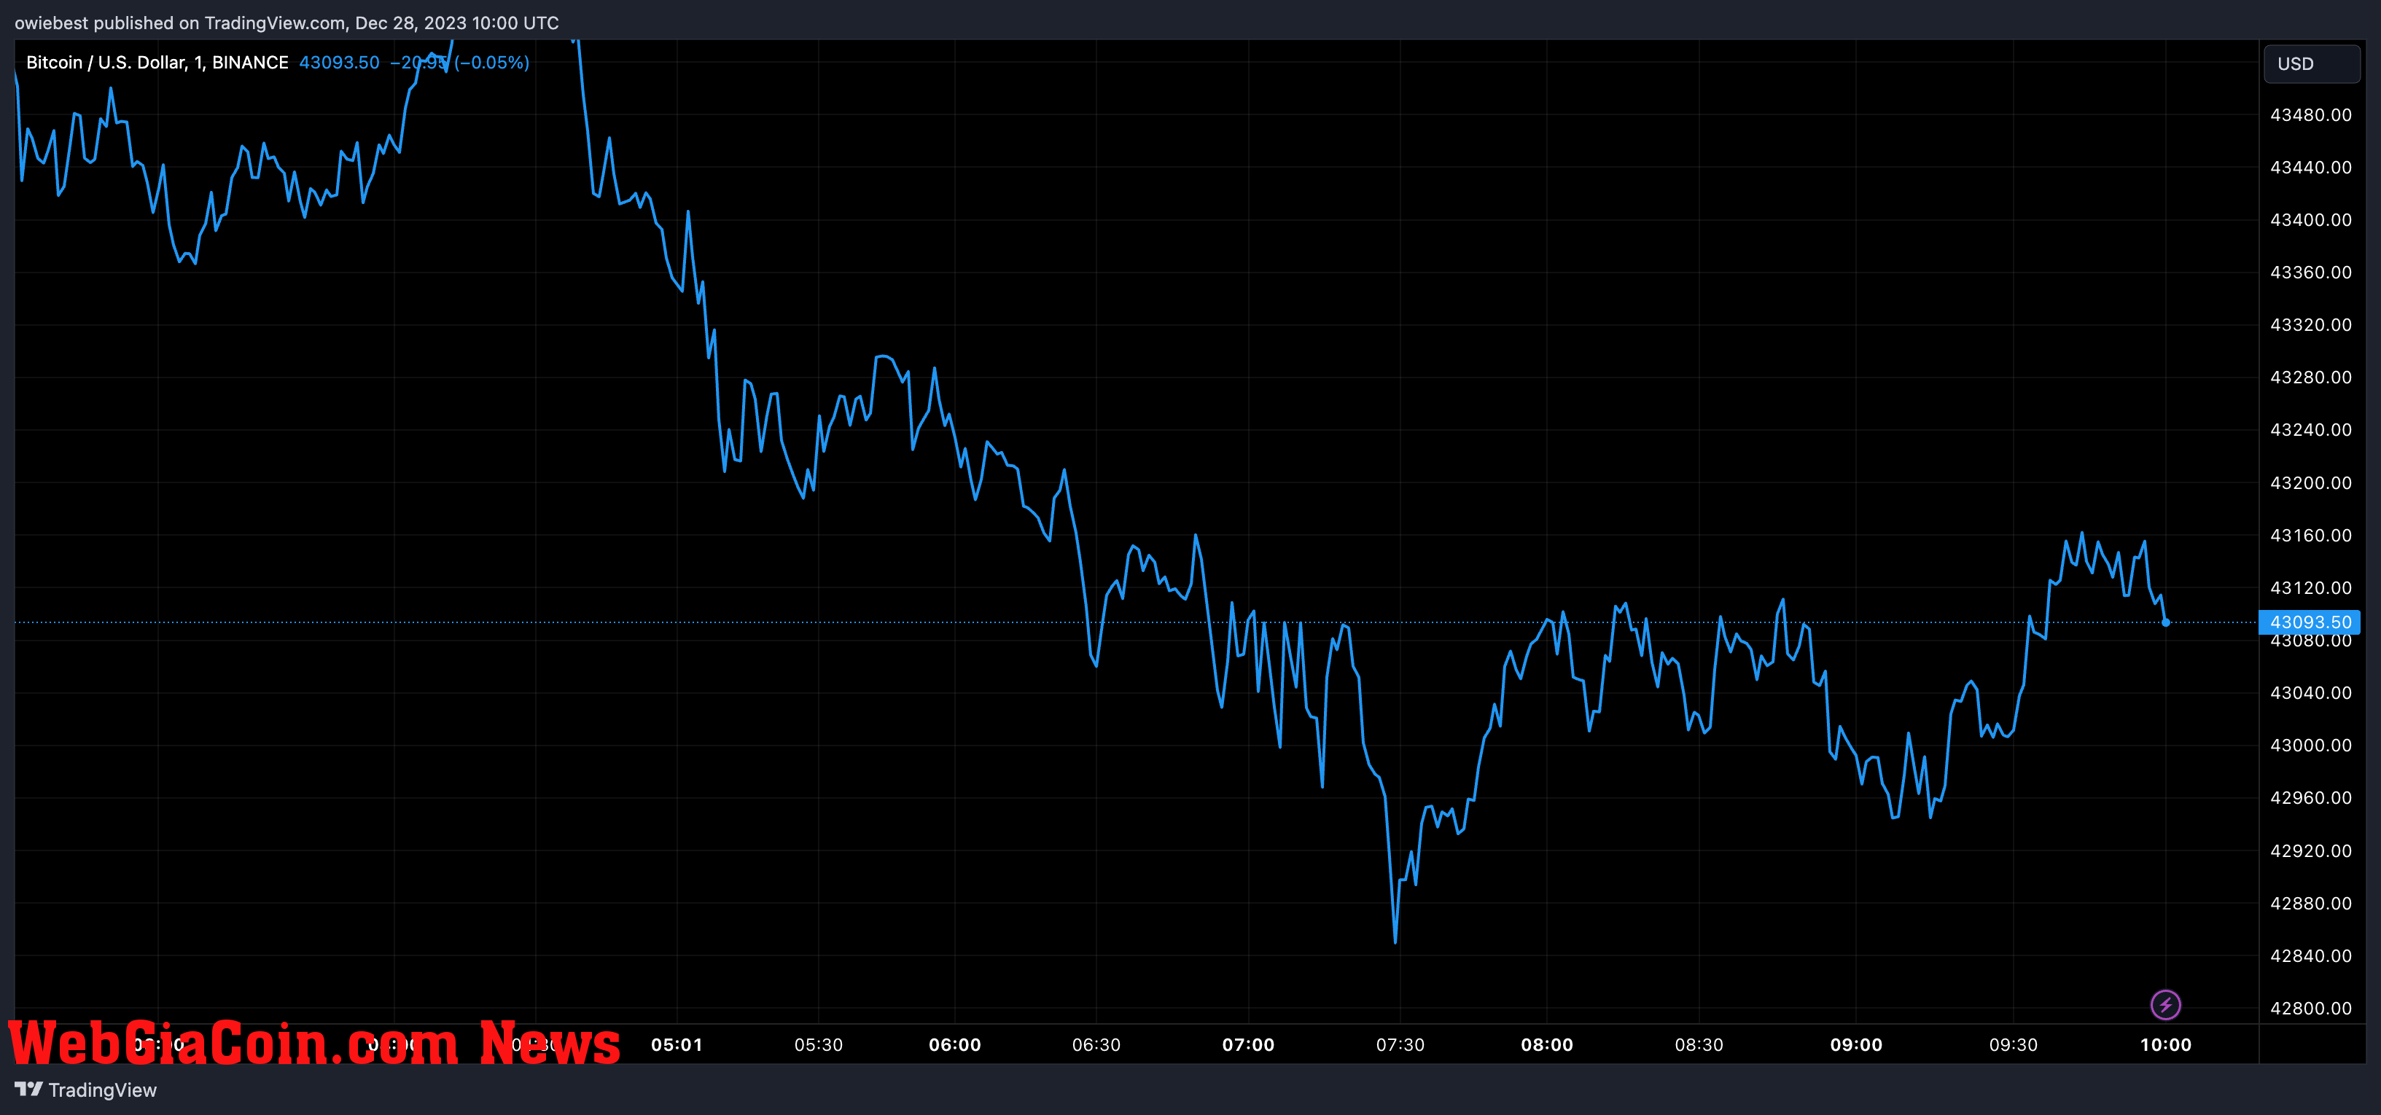
Task: Click the 42920.00 price axis label
Action: 2311,850
